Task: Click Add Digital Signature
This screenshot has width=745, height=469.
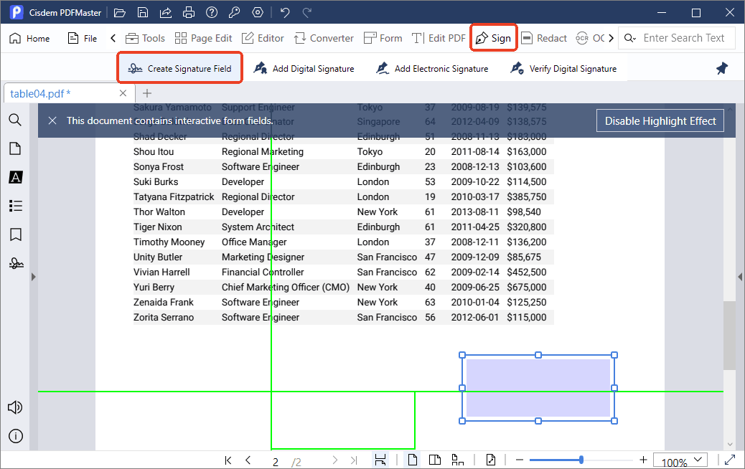Action: (304, 68)
